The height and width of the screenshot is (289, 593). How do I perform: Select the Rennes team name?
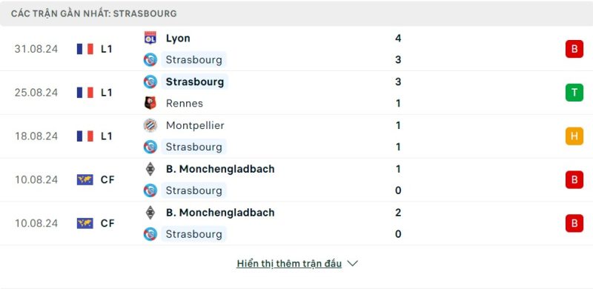[x=184, y=103]
